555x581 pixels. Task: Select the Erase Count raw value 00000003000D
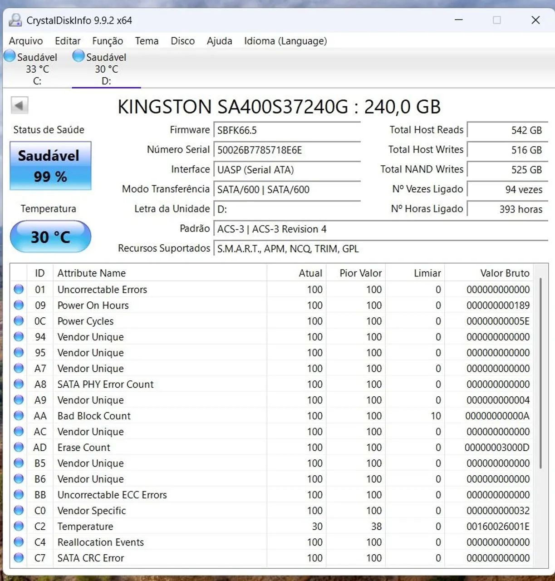497,448
